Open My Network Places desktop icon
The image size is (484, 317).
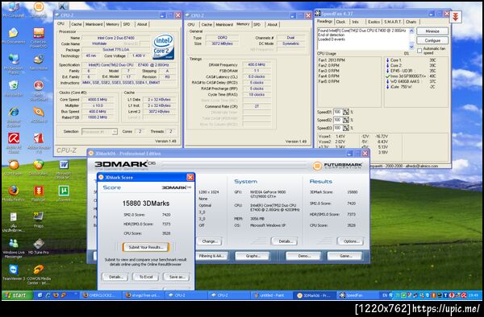14,63
